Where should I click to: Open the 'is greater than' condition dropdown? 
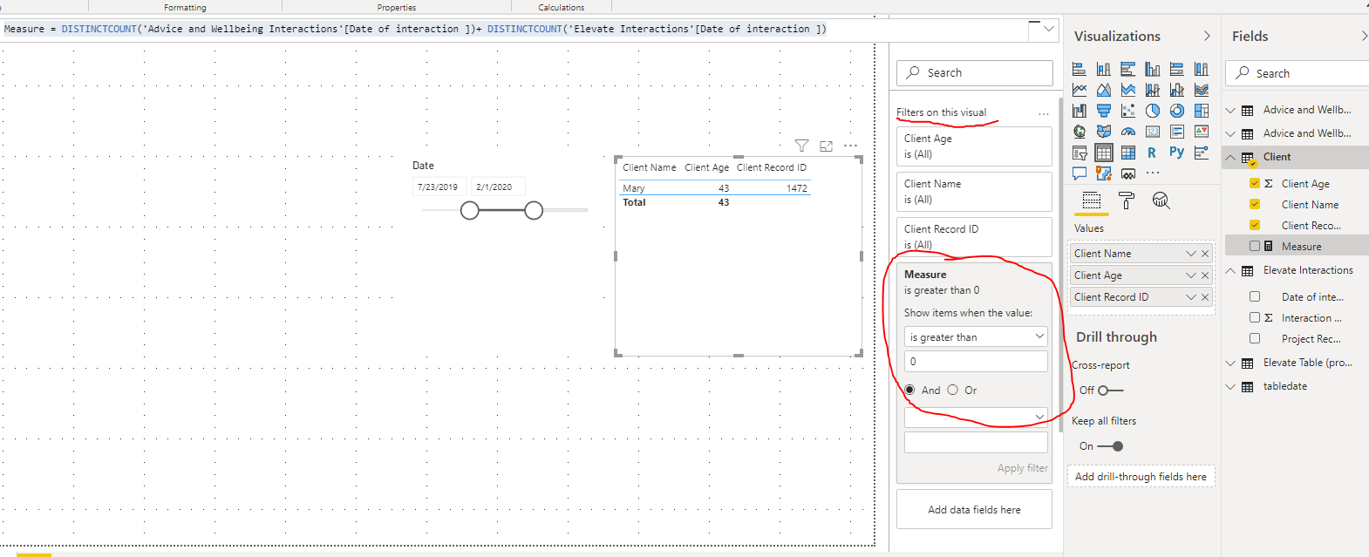point(976,336)
